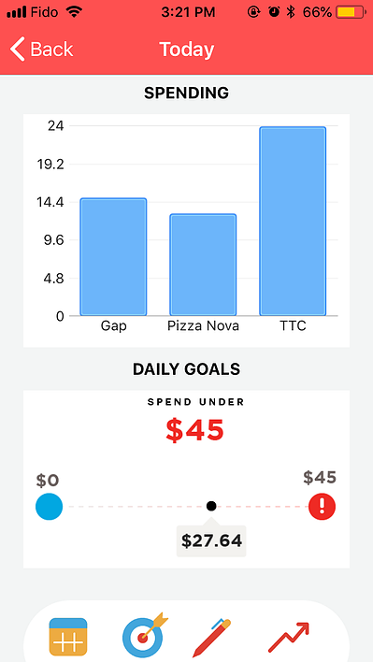Tap the Pizza Nova axis label
The width and height of the screenshot is (373, 662).
click(203, 326)
